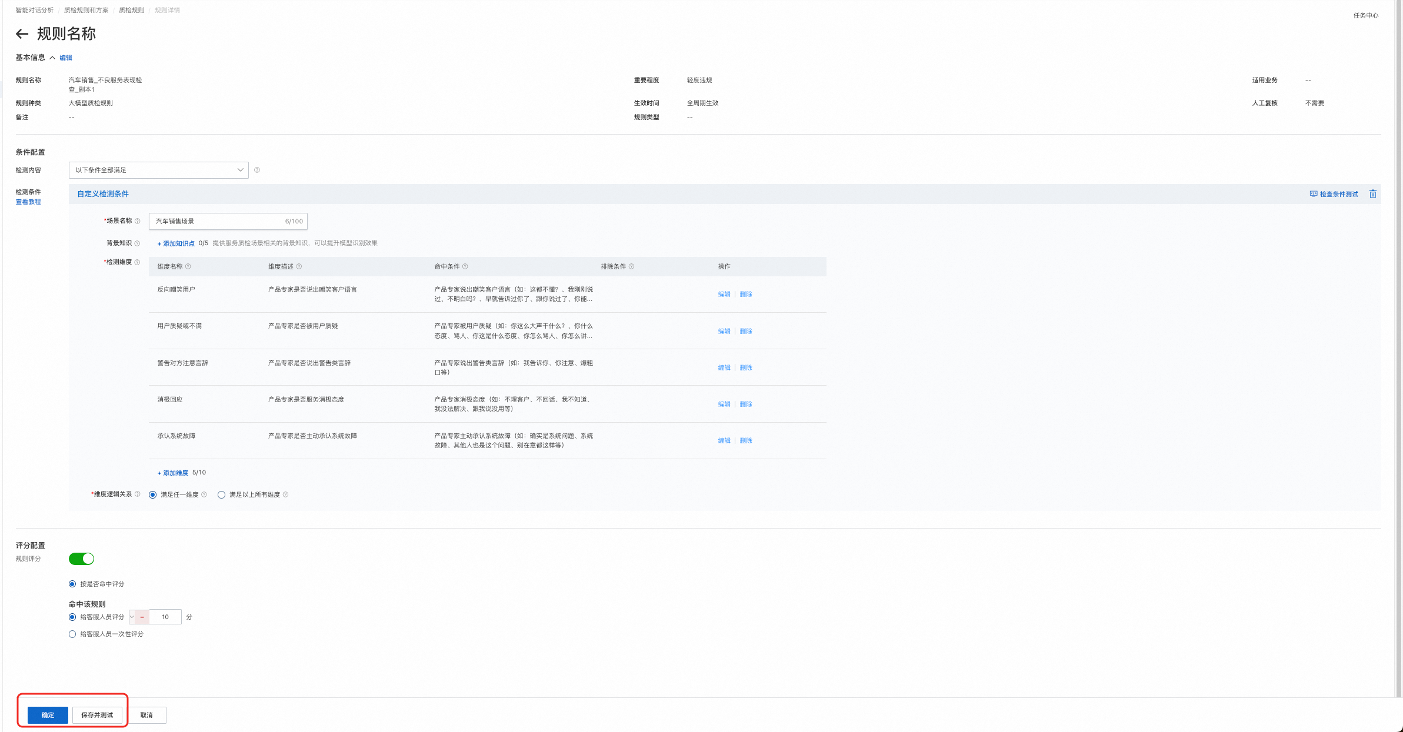Navigate to 智能对话分析 breadcrumb
Screen dimensions: 1403x732
tap(34, 10)
